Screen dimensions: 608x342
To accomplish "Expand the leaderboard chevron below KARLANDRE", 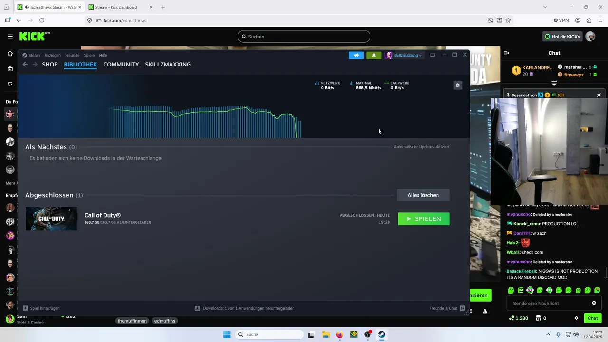I will 554,84.
